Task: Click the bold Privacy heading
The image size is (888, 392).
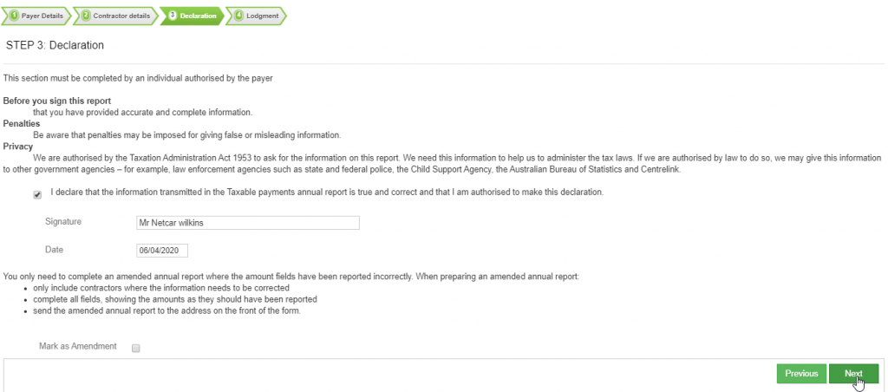Action: pyautogui.click(x=18, y=147)
